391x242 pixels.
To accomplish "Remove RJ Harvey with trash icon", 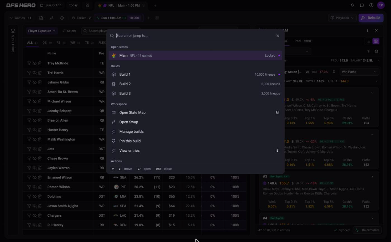I will point(40,225).
